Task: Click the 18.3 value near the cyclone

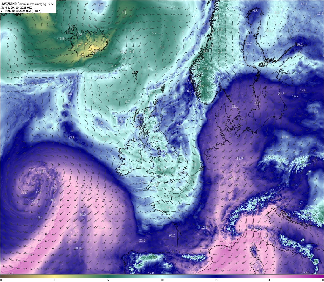Action: click(52, 200)
